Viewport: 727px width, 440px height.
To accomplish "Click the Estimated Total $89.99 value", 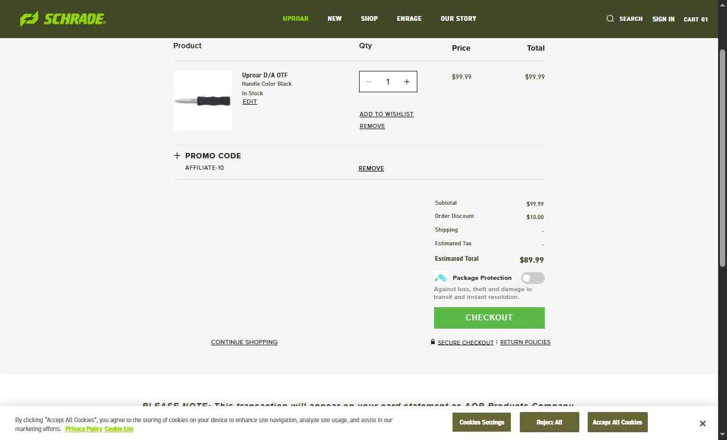I will 532,260.
